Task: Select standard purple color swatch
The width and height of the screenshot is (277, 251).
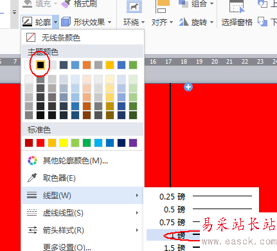Action: (x=133, y=143)
